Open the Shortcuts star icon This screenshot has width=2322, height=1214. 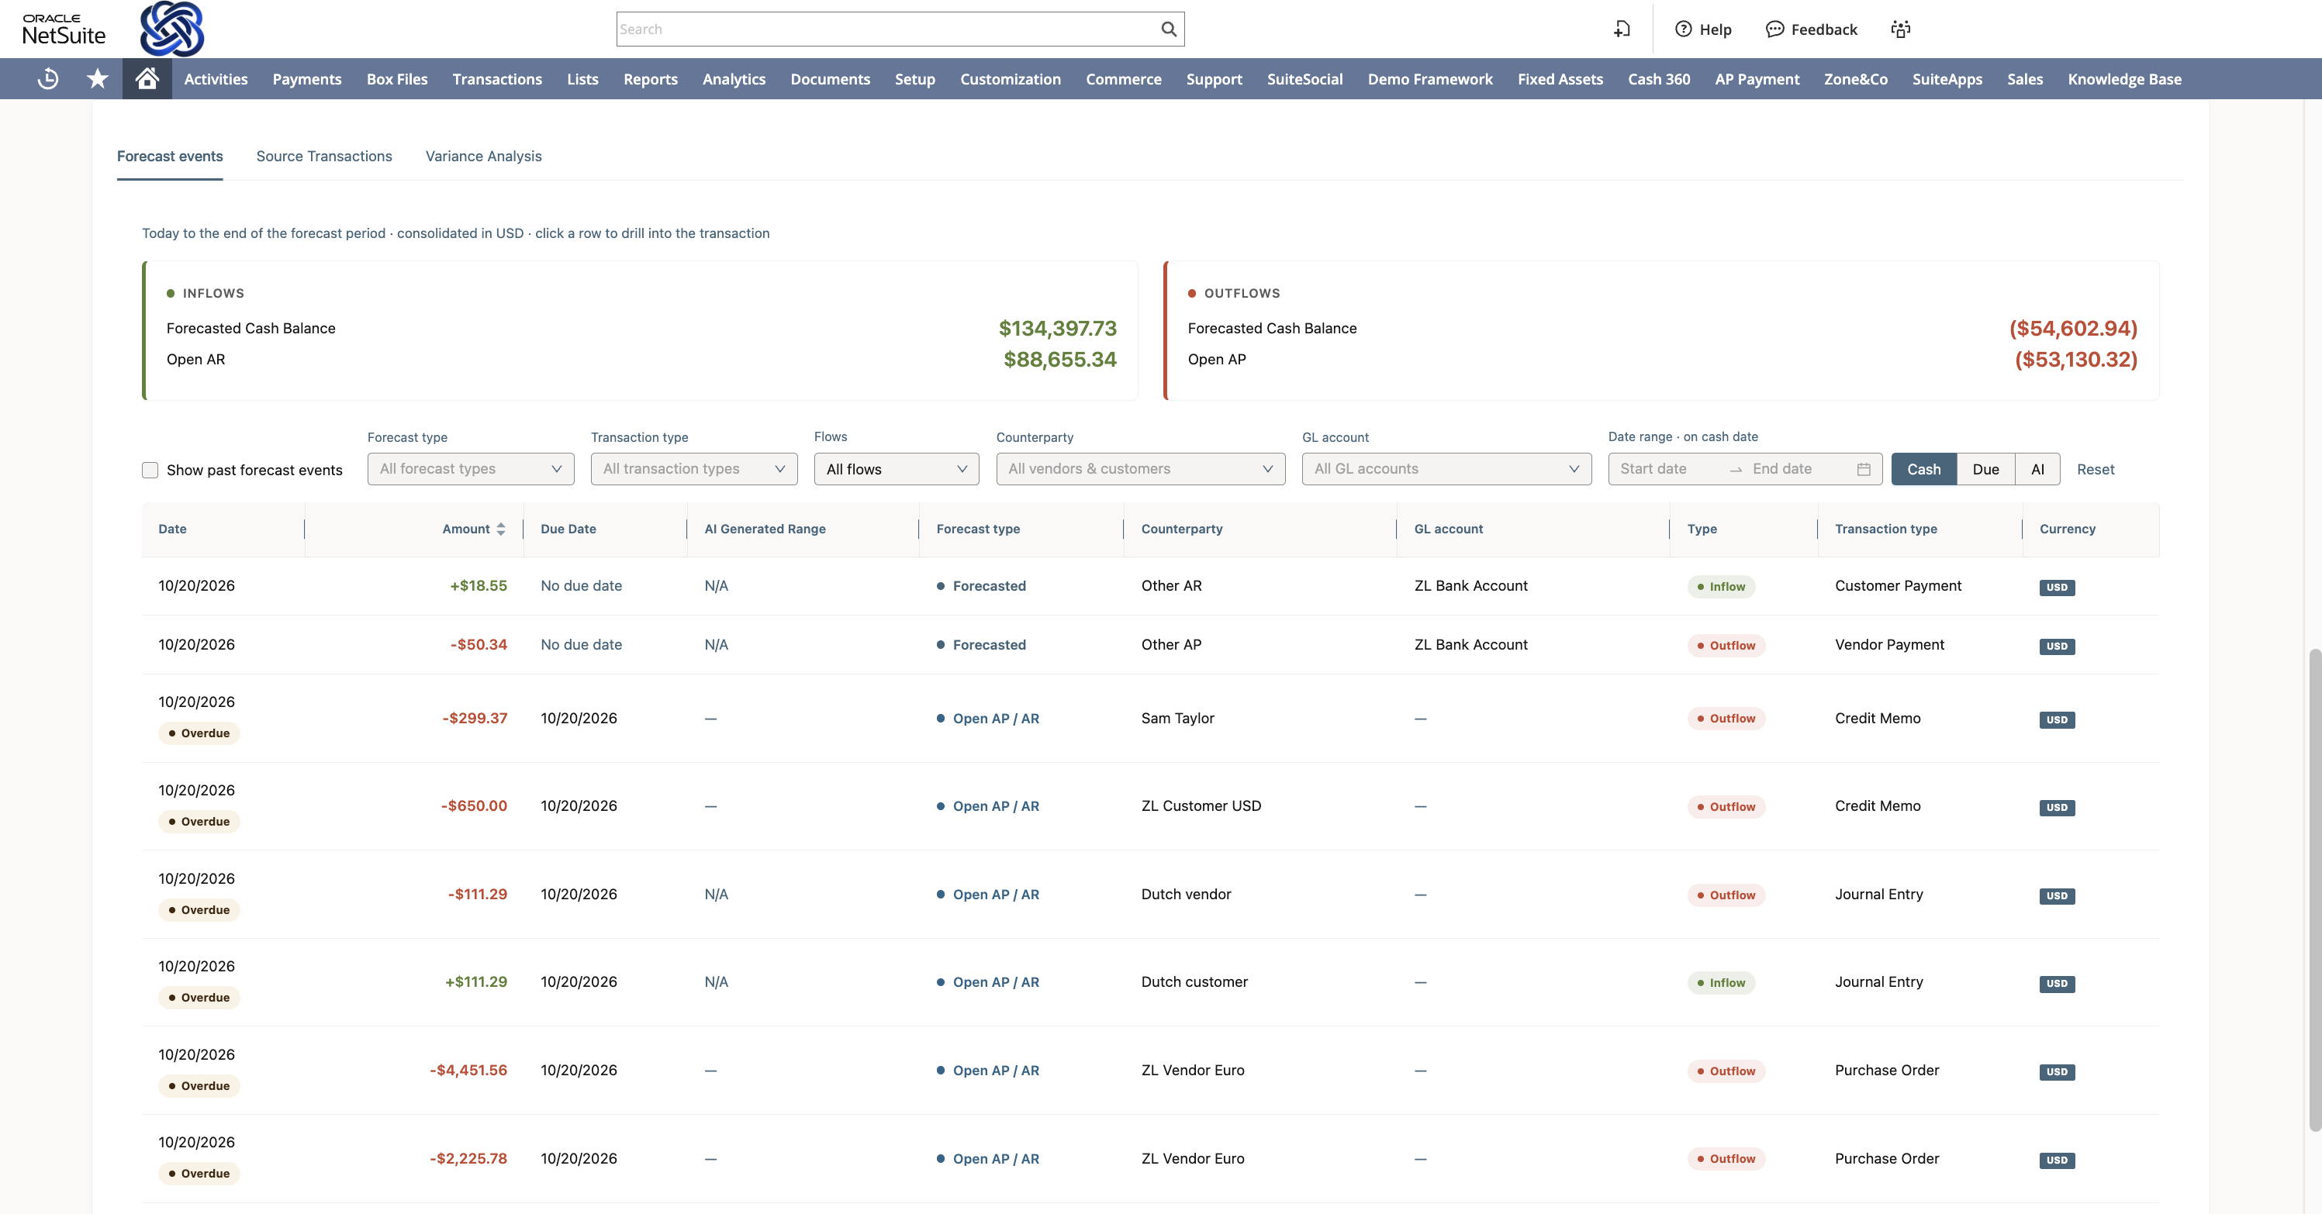[98, 79]
